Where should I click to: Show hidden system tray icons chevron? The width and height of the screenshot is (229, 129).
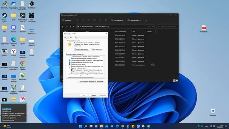(x=196, y=126)
